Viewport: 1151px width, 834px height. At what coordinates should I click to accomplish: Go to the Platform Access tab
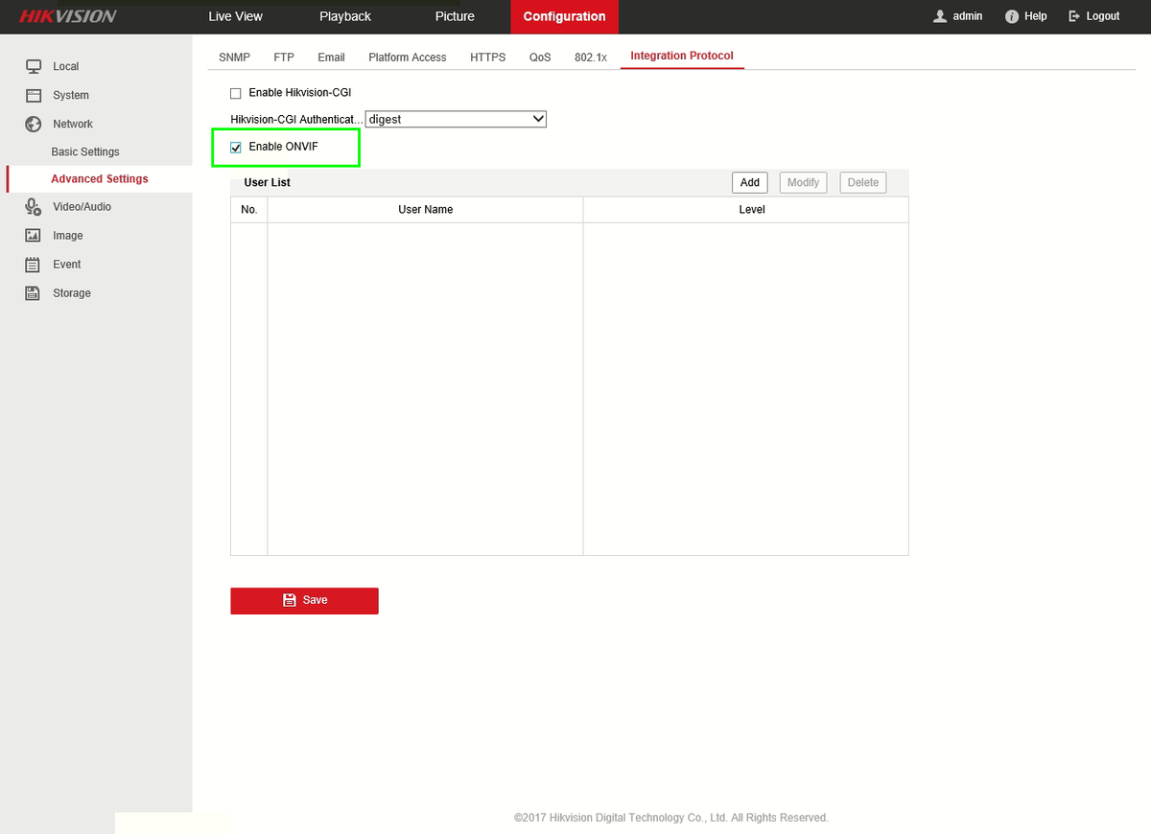pos(407,58)
